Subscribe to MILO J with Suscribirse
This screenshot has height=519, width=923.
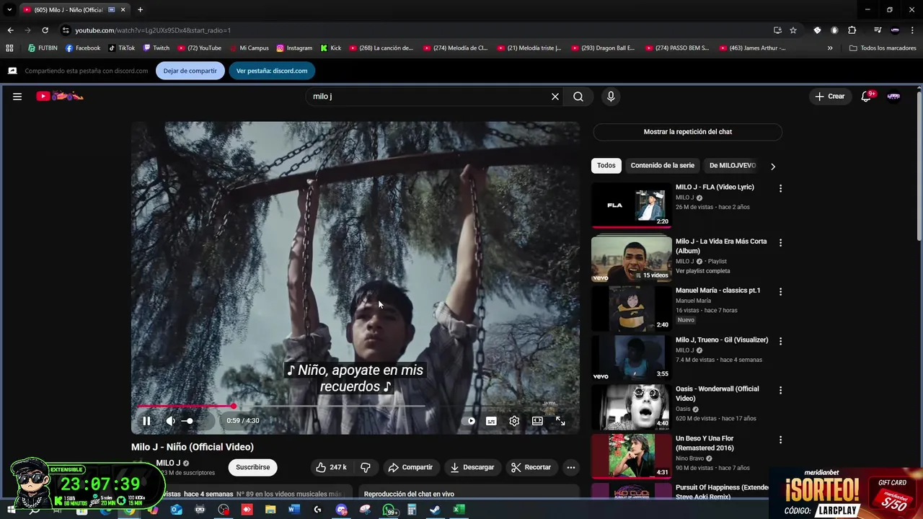coord(252,467)
